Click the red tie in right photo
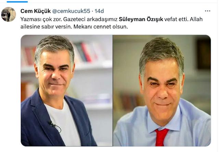The width and height of the screenshot is (219, 152). pos(161,137)
